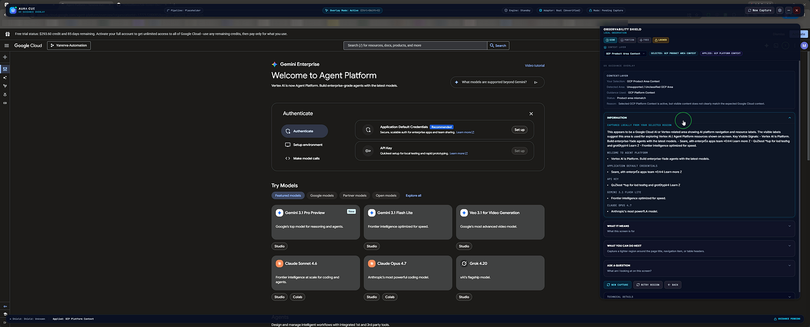Collapse the INFORMATION section
Screen dimensions: 810x327
point(789,118)
